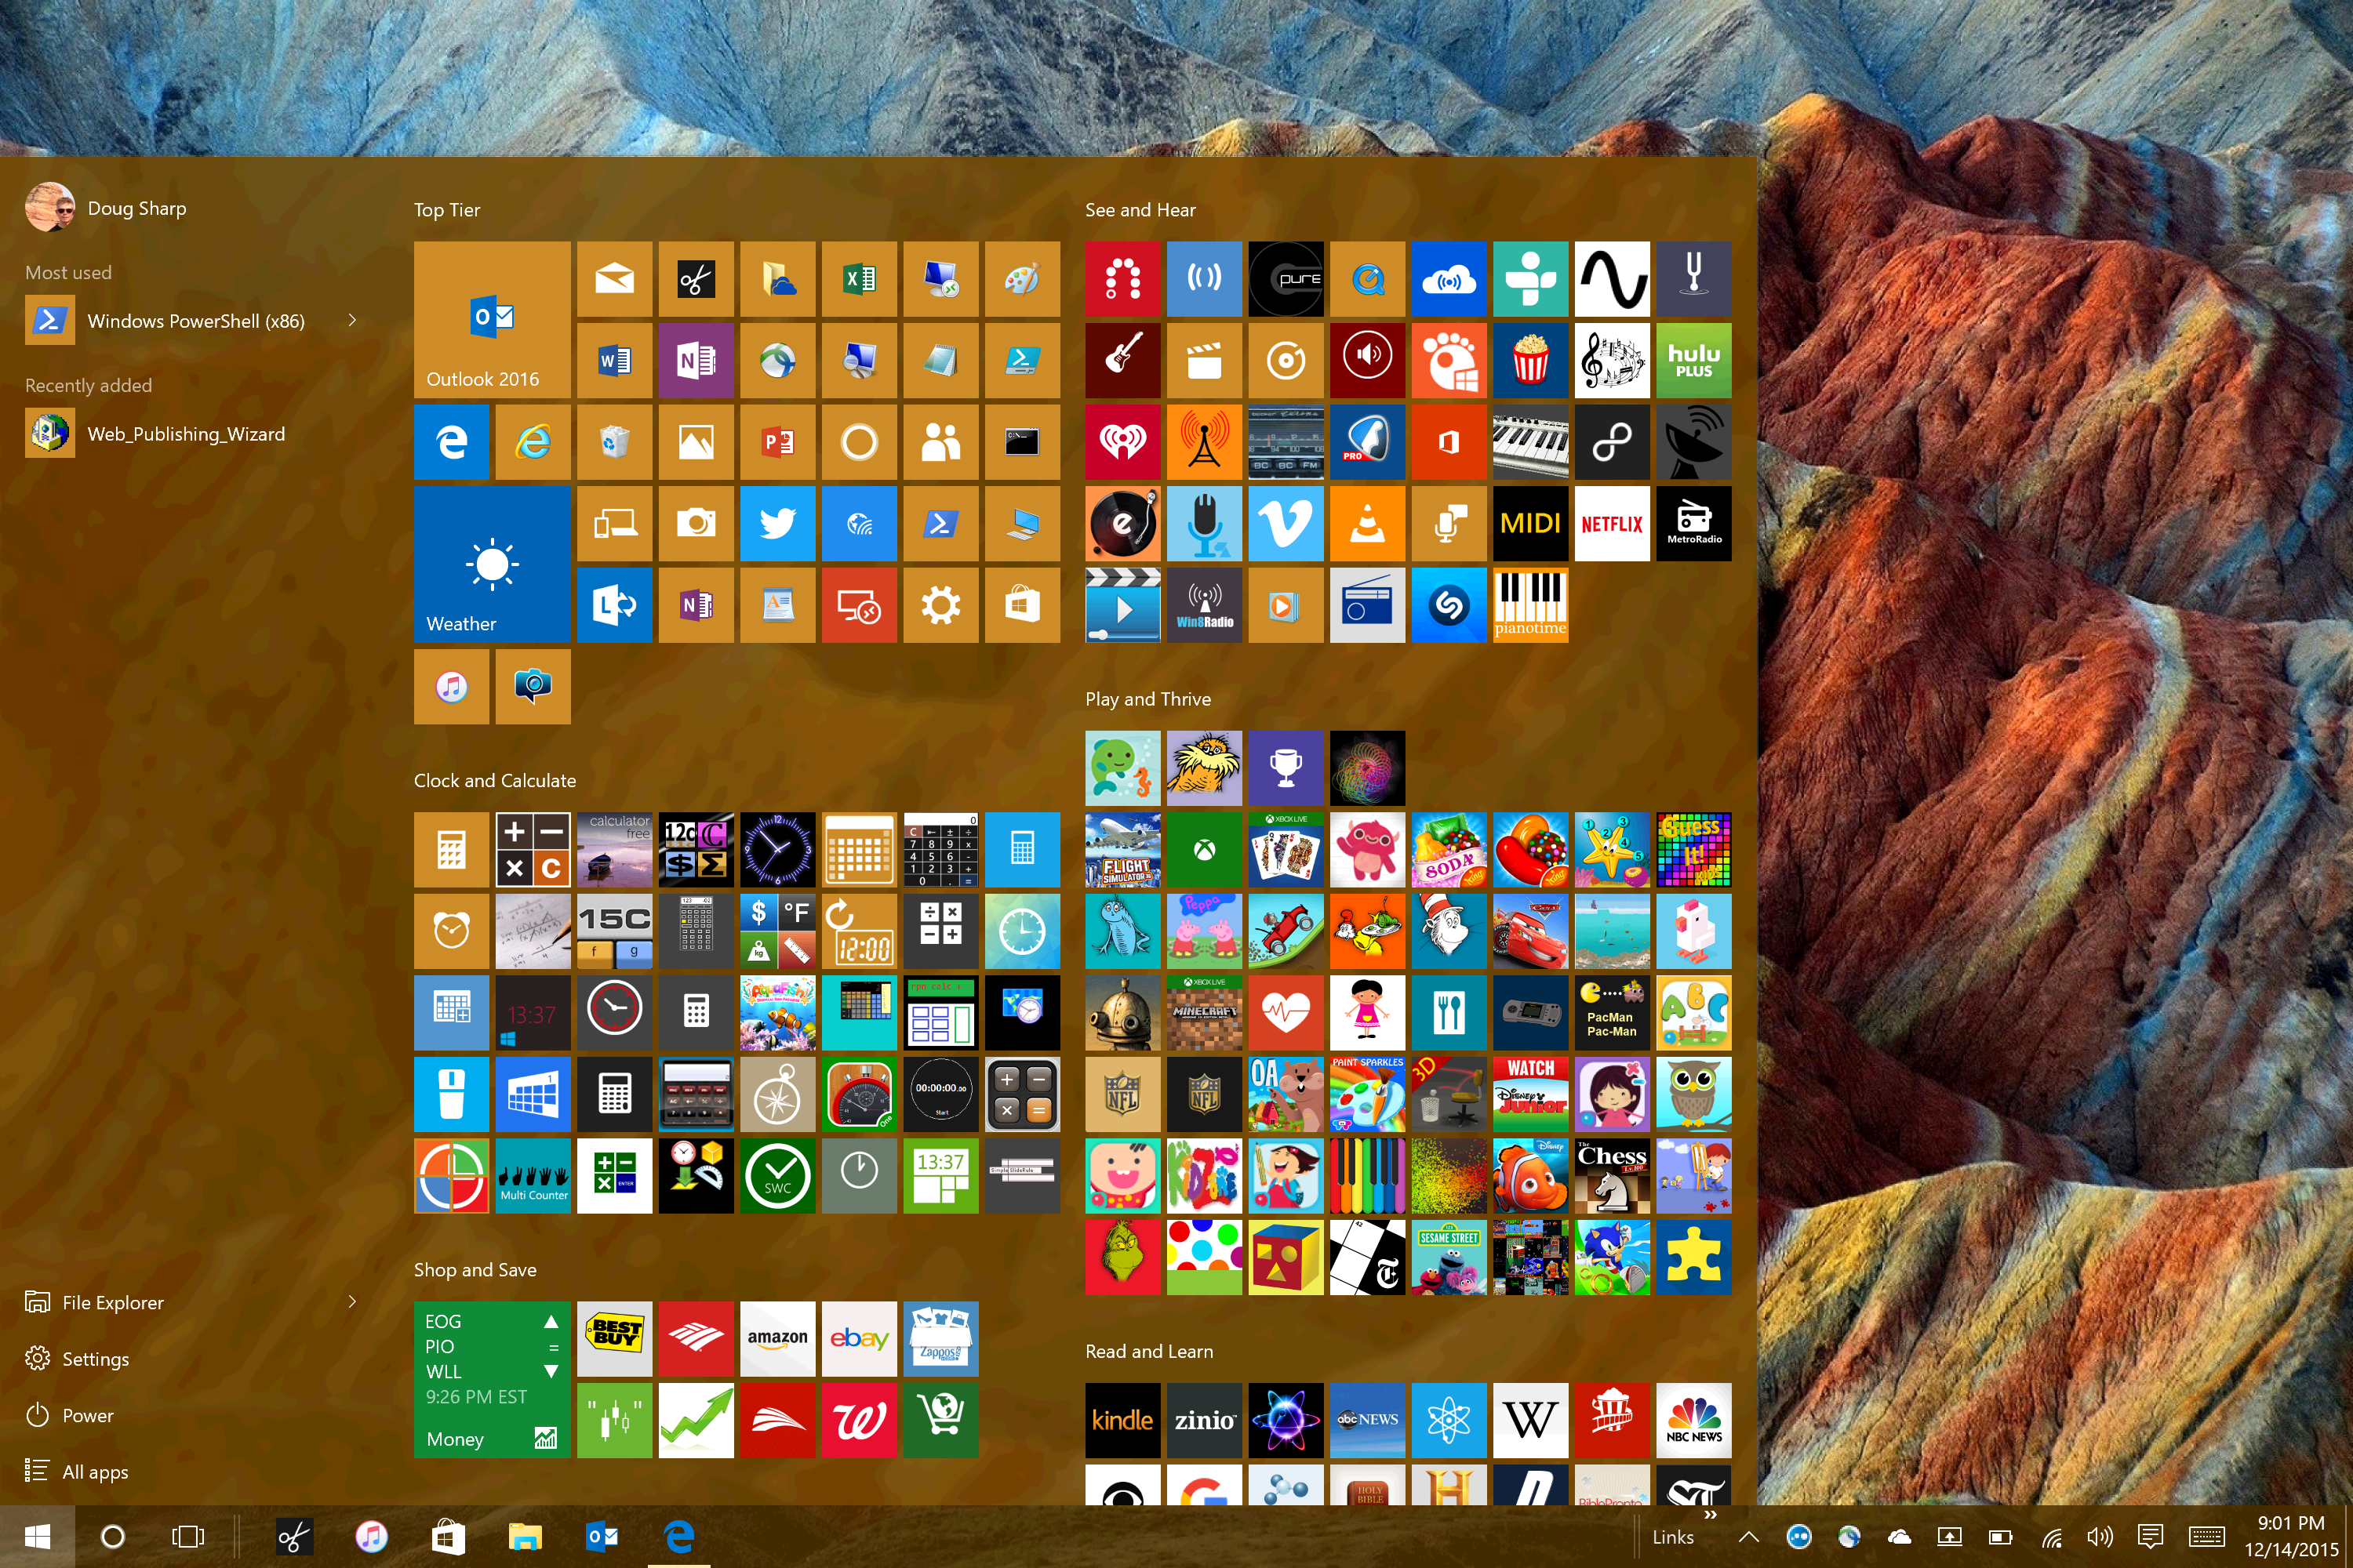Image resolution: width=2353 pixels, height=1568 pixels.
Task: Open the Minecraft tile
Action: point(1205,1012)
